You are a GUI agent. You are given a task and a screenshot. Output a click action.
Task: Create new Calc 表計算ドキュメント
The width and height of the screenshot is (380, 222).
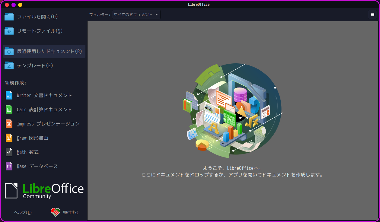click(x=44, y=109)
